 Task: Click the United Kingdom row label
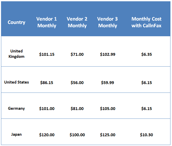[17, 54]
